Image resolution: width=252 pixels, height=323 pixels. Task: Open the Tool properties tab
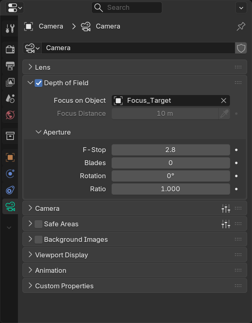click(x=10, y=29)
